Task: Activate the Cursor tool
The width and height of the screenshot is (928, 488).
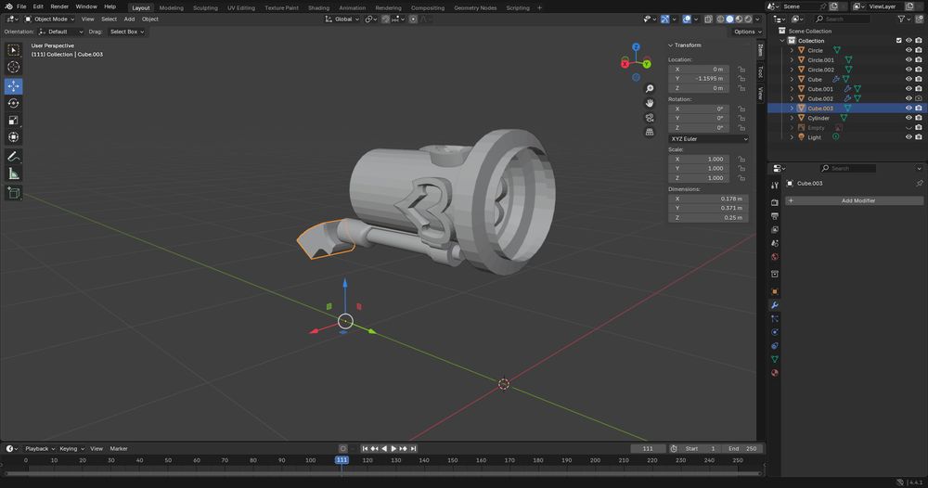Action: (x=14, y=67)
